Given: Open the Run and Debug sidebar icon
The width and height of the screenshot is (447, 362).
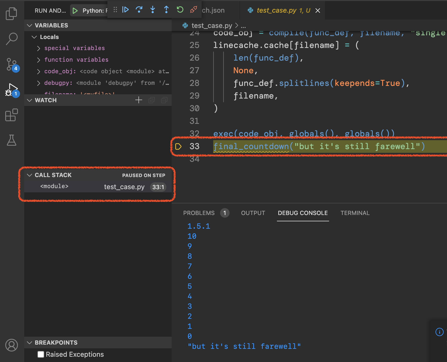Looking at the screenshot, I should 12,89.
